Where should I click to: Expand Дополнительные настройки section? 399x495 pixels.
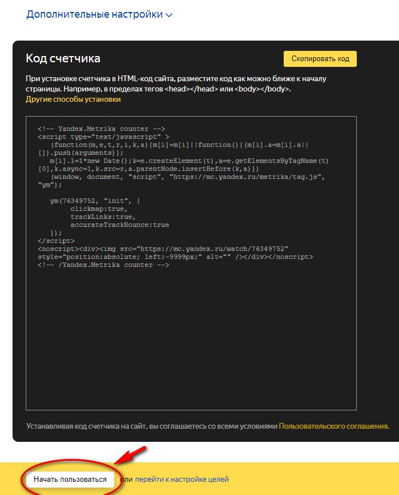click(x=99, y=14)
